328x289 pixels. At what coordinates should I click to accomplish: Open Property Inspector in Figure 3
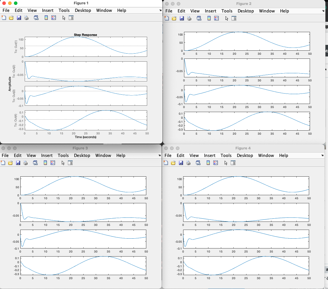click(x=70, y=163)
